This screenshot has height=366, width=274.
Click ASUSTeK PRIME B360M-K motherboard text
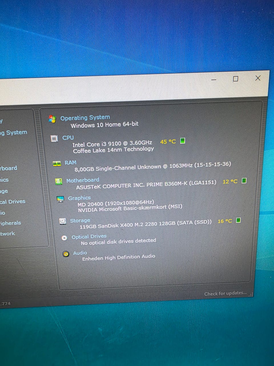click(x=146, y=184)
